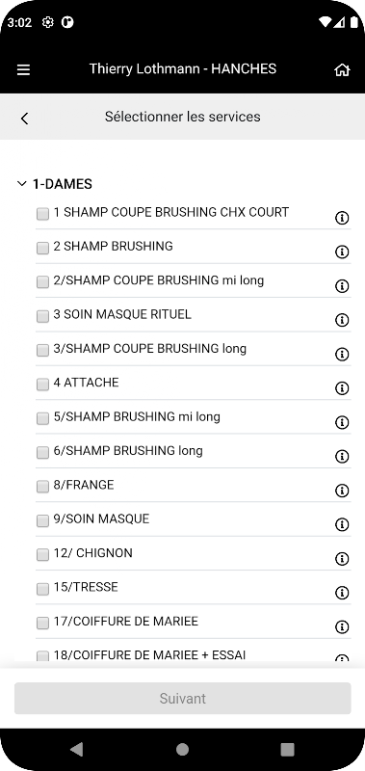Open info for 17/COIFFURE DE MARIEE
The height and width of the screenshot is (771, 365).
(342, 627)
